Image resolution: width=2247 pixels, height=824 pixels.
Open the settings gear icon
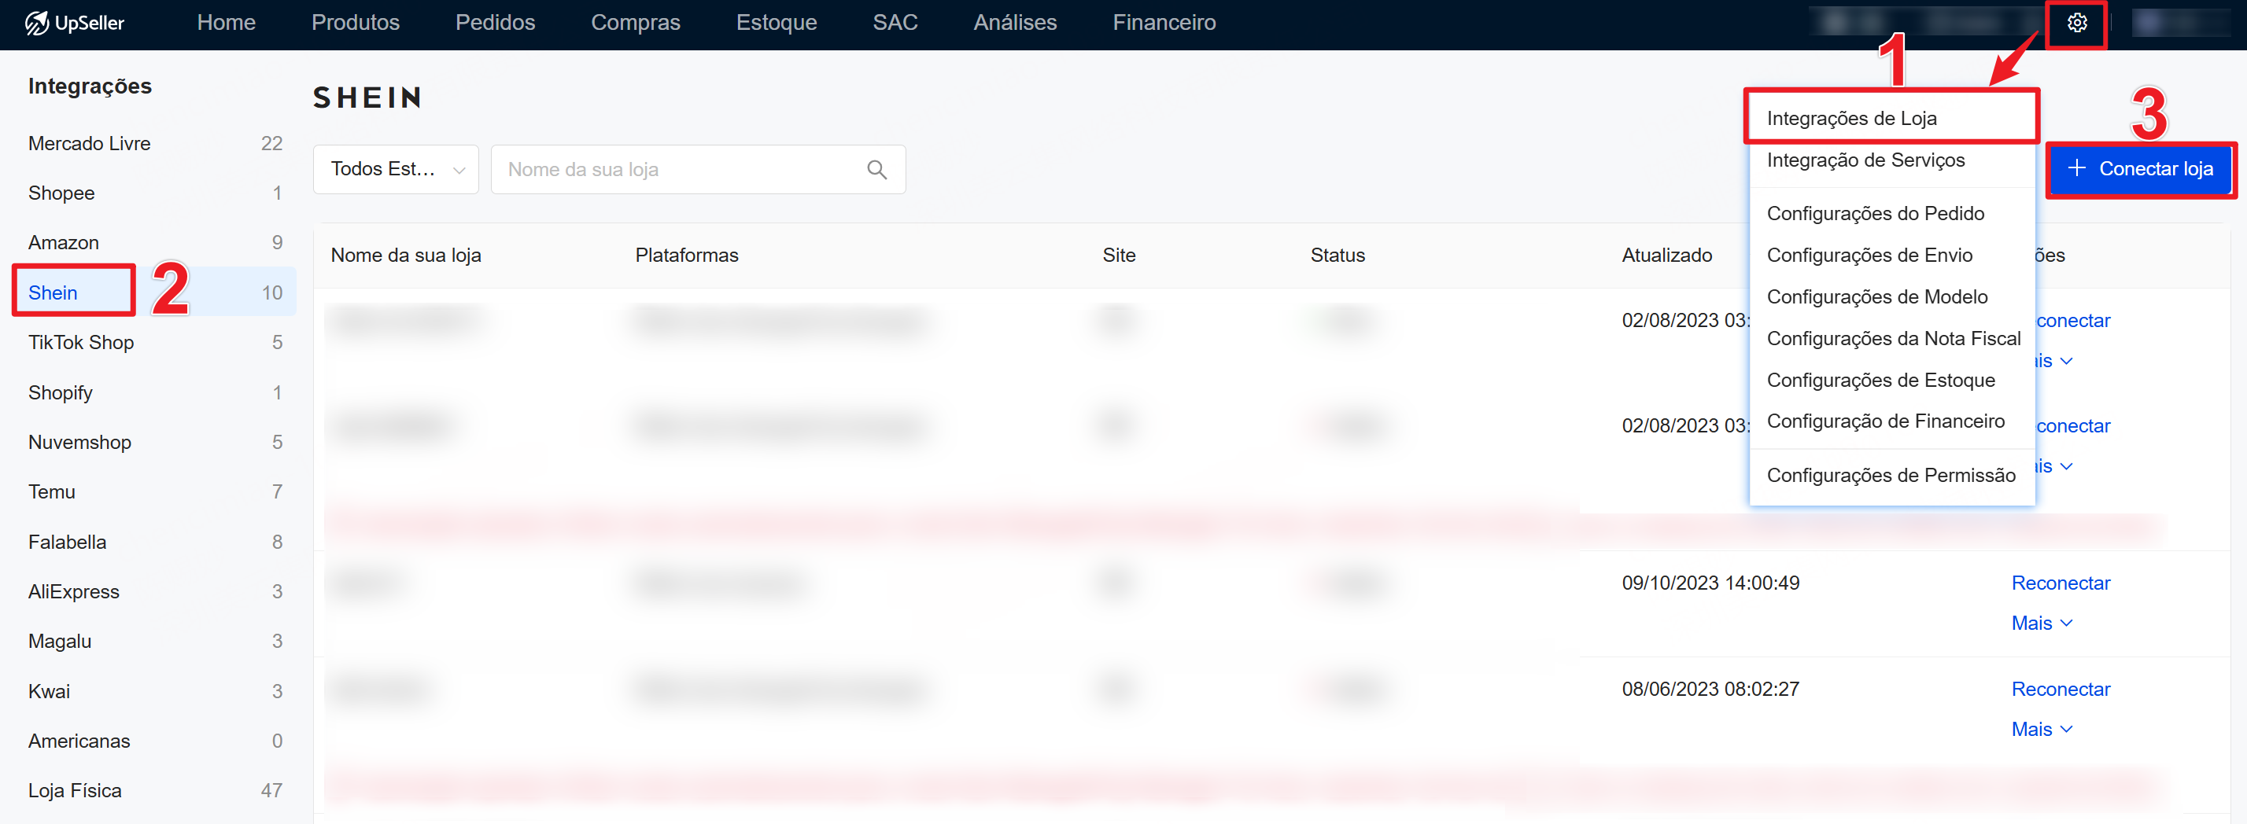(x=2076, y=23)
